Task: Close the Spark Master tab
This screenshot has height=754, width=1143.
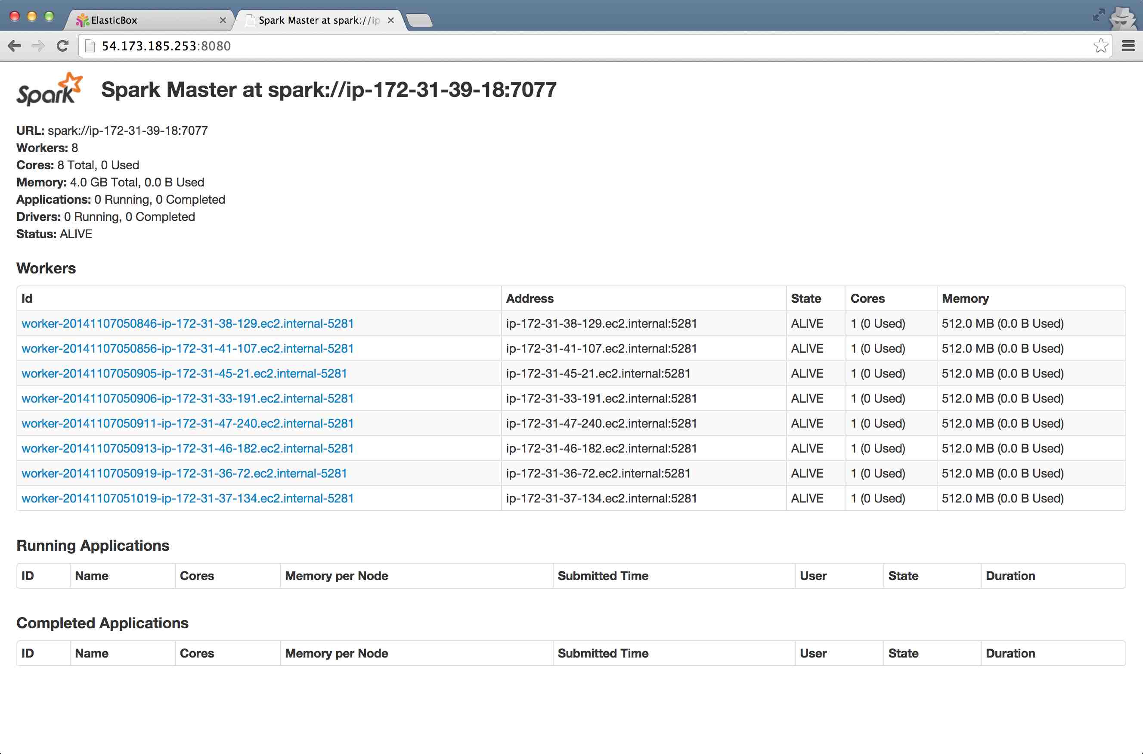Action: [391, 20]
